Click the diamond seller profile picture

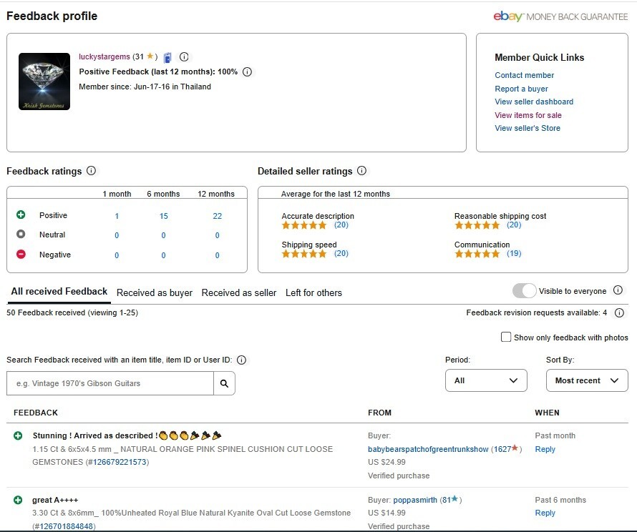44,82
